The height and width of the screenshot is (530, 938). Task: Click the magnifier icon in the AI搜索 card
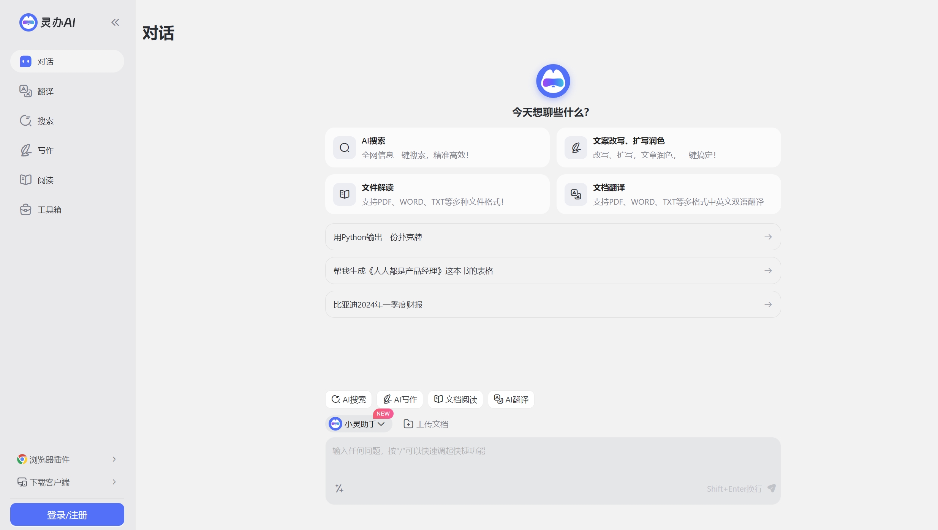(x=345, y=148)
